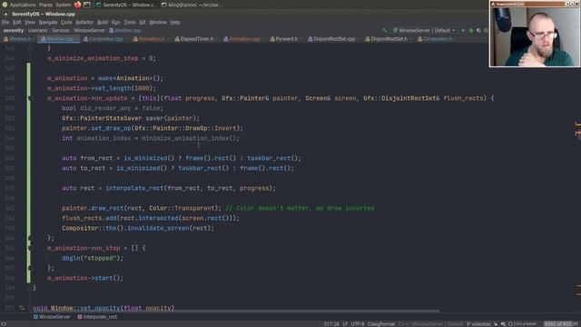Click the build hammer icon in the toolbar
This screenshot has width=581, height=327.
pyautogui.click(x=385, y=30)
